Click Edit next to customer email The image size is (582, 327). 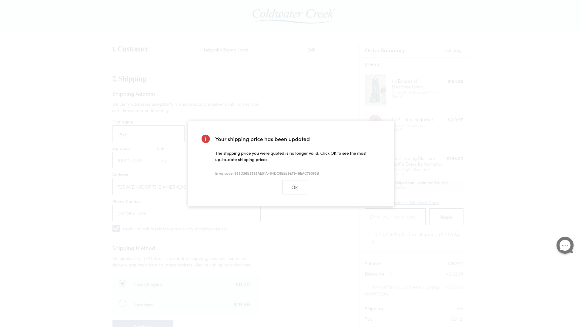[311, 50]
